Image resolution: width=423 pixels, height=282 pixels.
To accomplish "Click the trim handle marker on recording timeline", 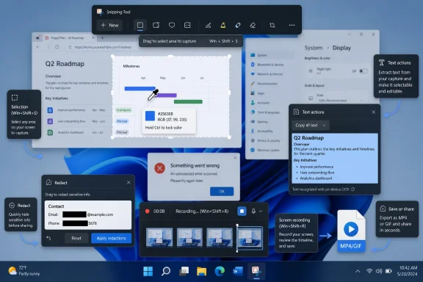I will (237, 238).
